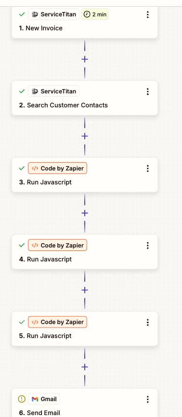Add a step after Search Customer Contacts

85,136
